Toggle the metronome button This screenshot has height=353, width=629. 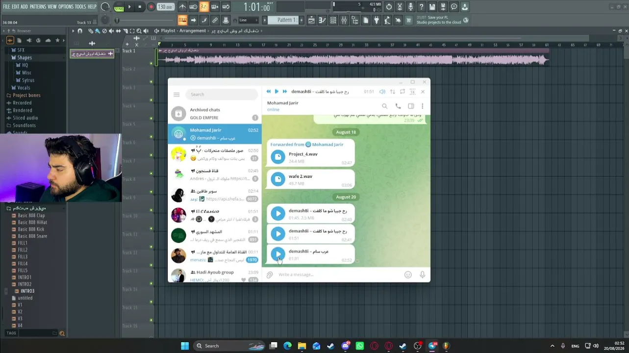click(182, 7)
